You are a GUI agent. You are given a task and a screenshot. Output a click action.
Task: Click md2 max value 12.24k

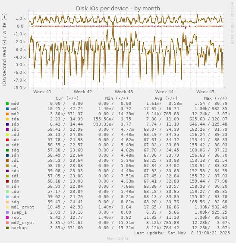(x=201, y=114)
